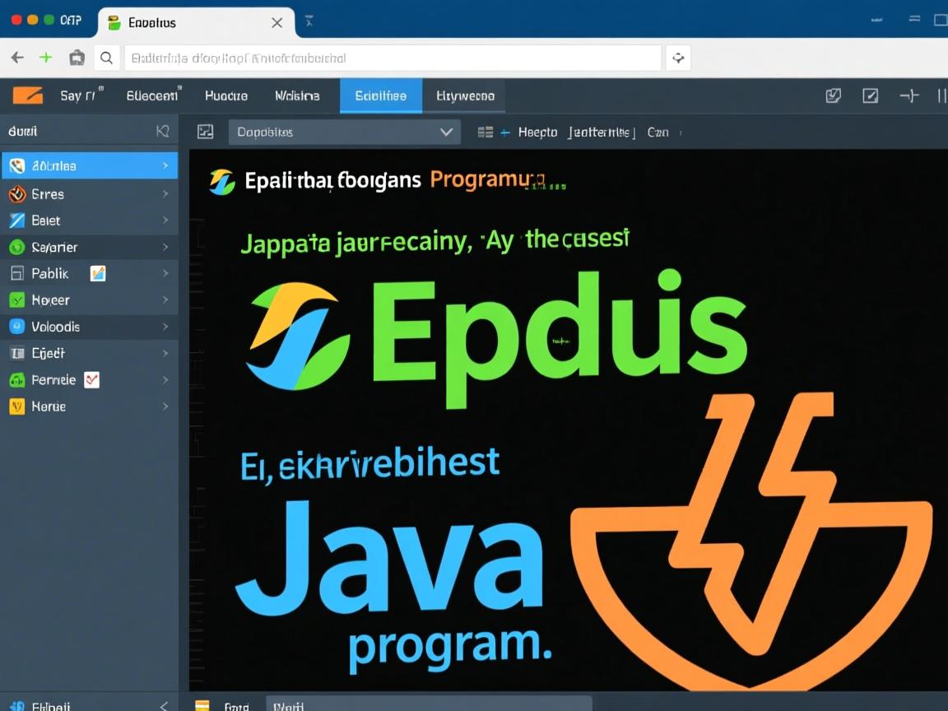Click the picture icon left of Dopobites dropdown
Viewport: 948px width, 711px height.
pyautogui.click(x=206, y=132)
